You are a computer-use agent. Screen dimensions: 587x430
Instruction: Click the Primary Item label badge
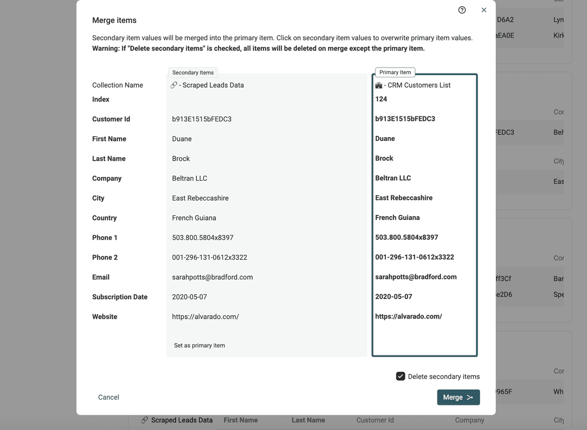(x=395, y=72)
